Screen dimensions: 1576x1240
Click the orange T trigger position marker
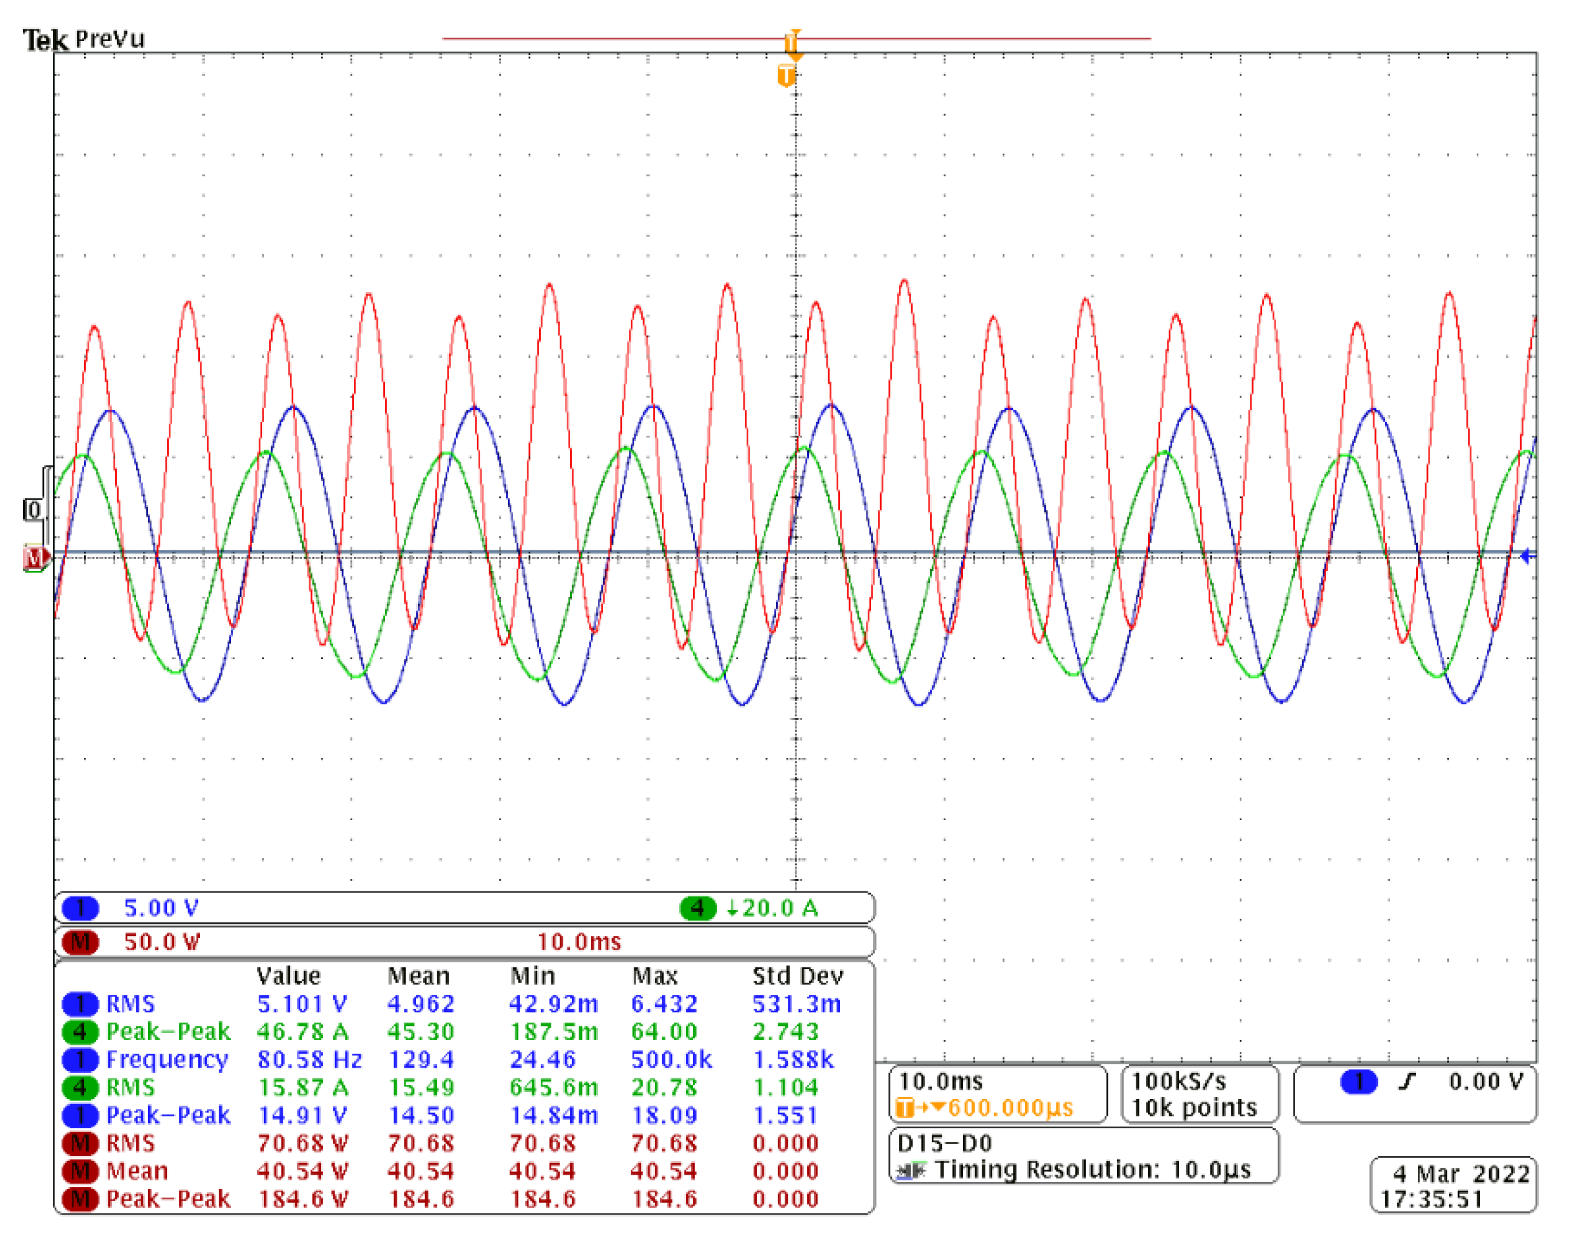tap(785, 75)
